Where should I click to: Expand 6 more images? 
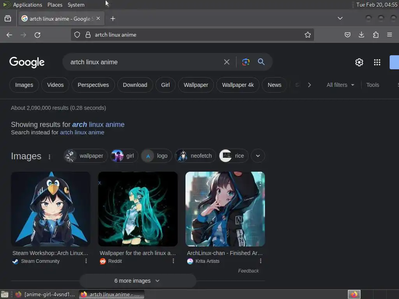point(138,281)
